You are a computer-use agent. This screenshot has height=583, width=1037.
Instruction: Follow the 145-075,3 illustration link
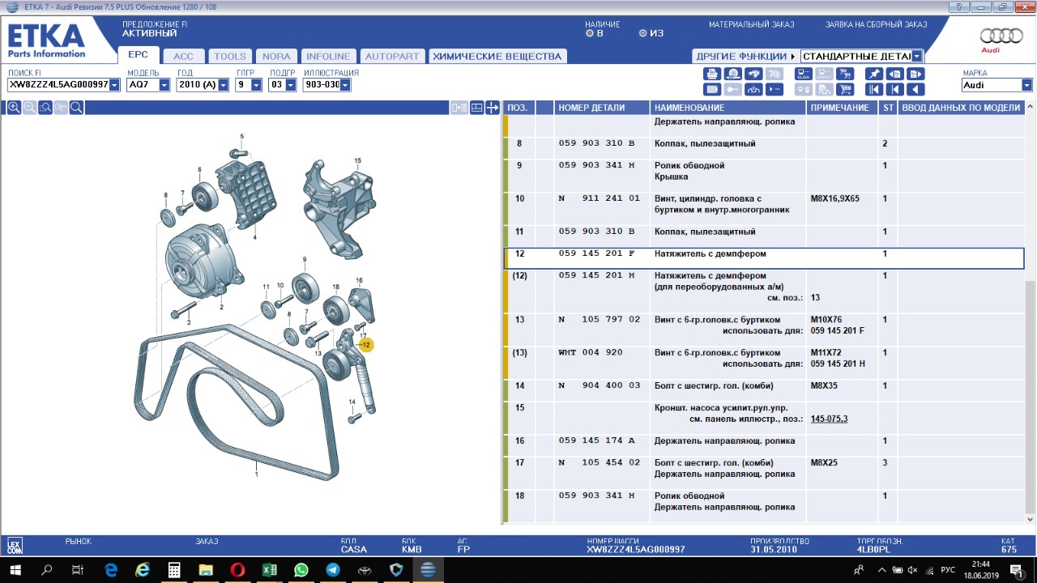(829, 419)
